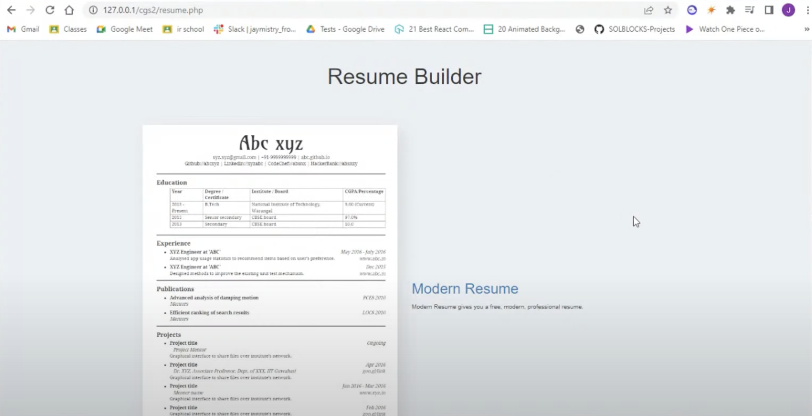Open Tests - Google Drive bookmark

point(345,29)
